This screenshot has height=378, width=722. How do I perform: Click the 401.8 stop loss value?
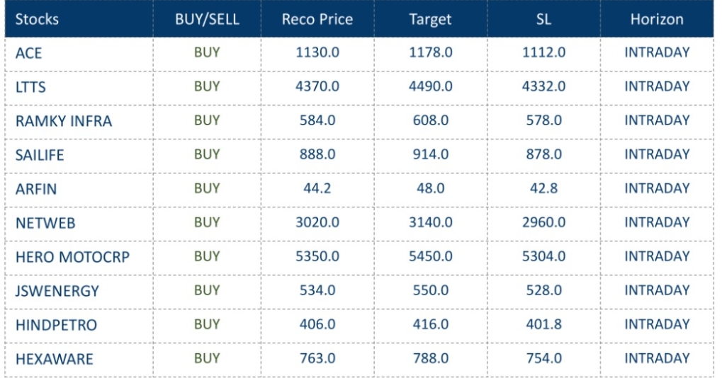coord(543,324)
